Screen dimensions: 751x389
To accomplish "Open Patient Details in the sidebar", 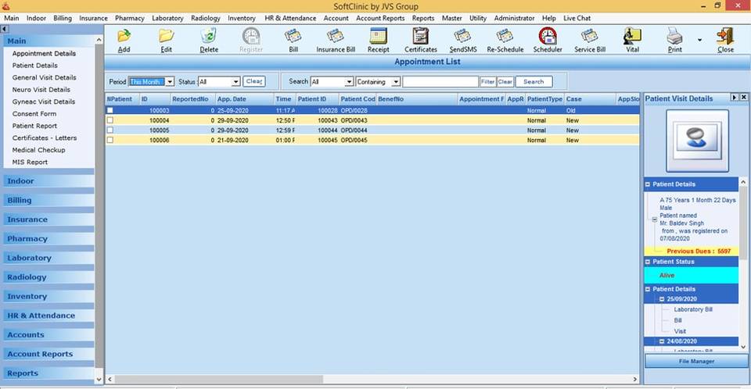I will [35, 66].
